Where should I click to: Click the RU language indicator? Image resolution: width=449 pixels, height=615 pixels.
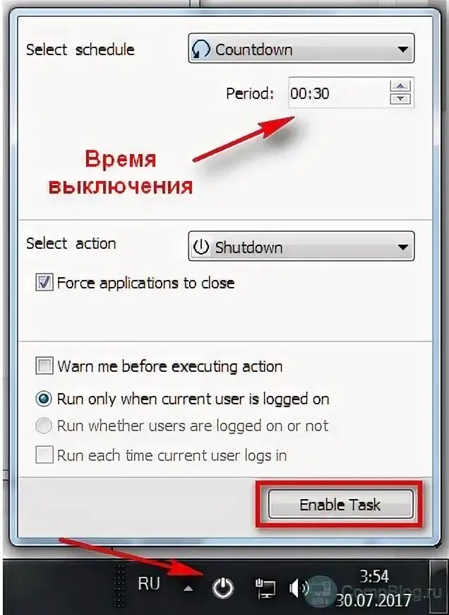[x=149, y=584]
